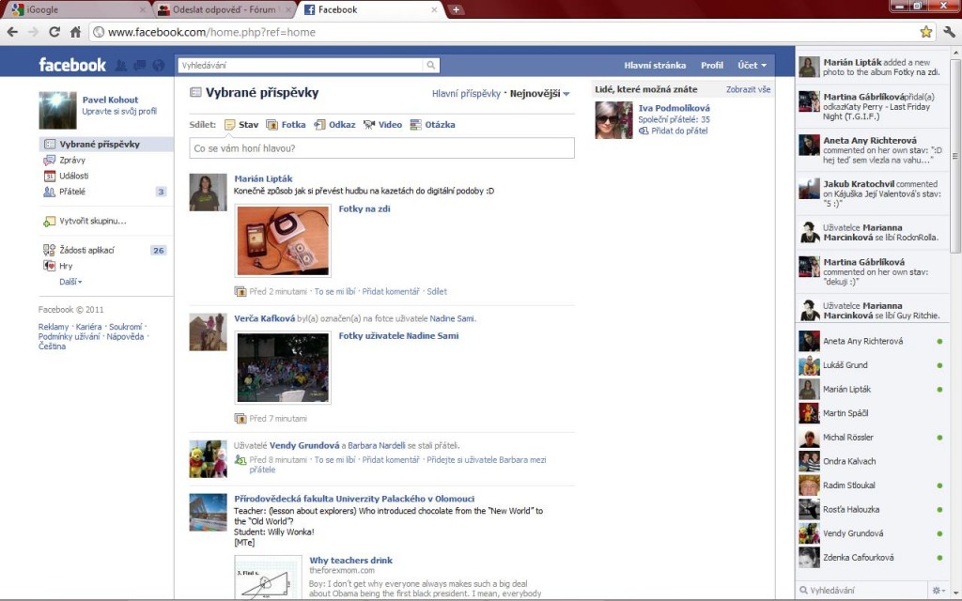The width and height of the screenshot is (962, 601).
Task: Open chat with Lukáš Grund
Action: [x=872, y=365]
